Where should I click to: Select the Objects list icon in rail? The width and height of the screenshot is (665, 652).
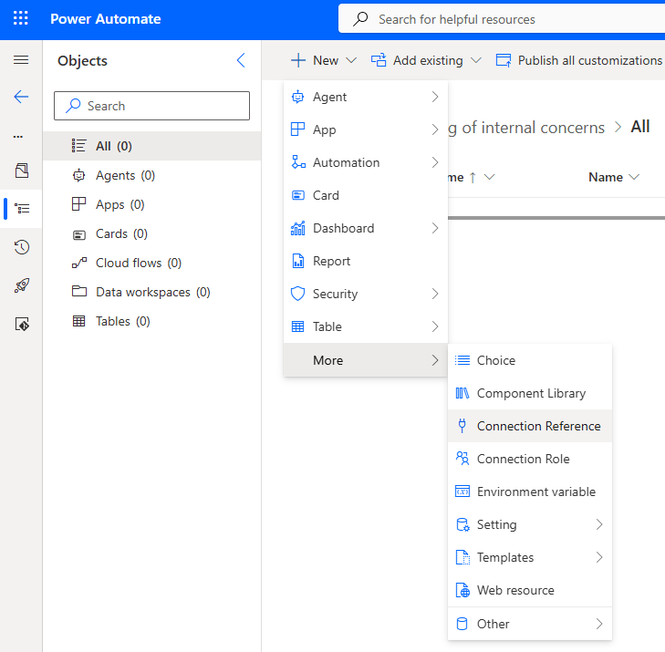(22, 209)
